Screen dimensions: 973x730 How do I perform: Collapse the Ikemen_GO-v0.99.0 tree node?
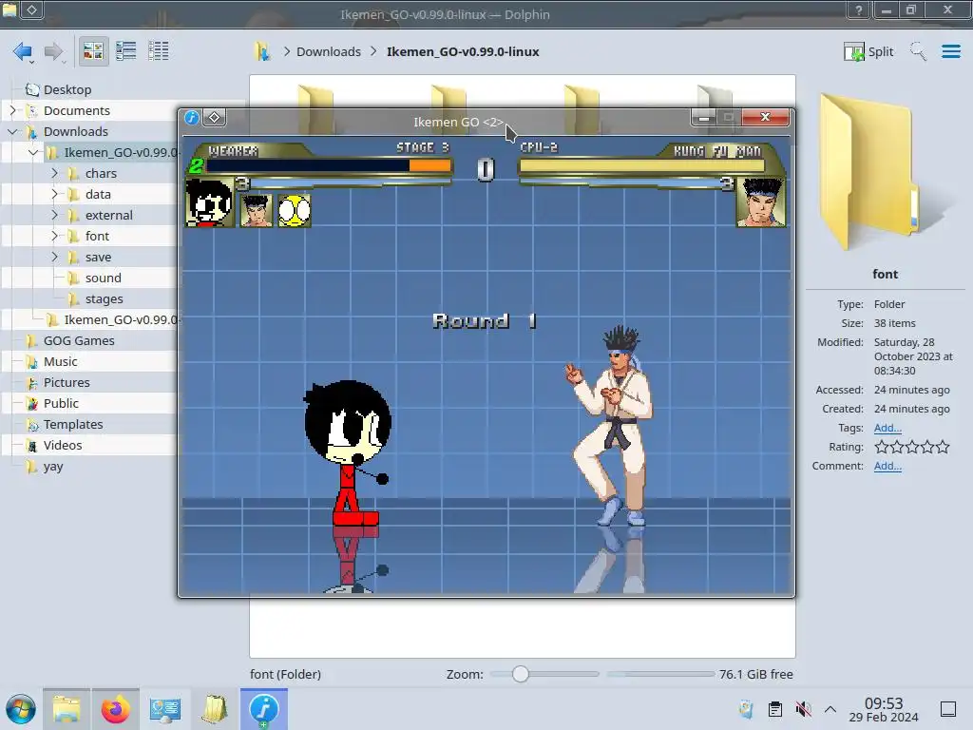point(33,152)
